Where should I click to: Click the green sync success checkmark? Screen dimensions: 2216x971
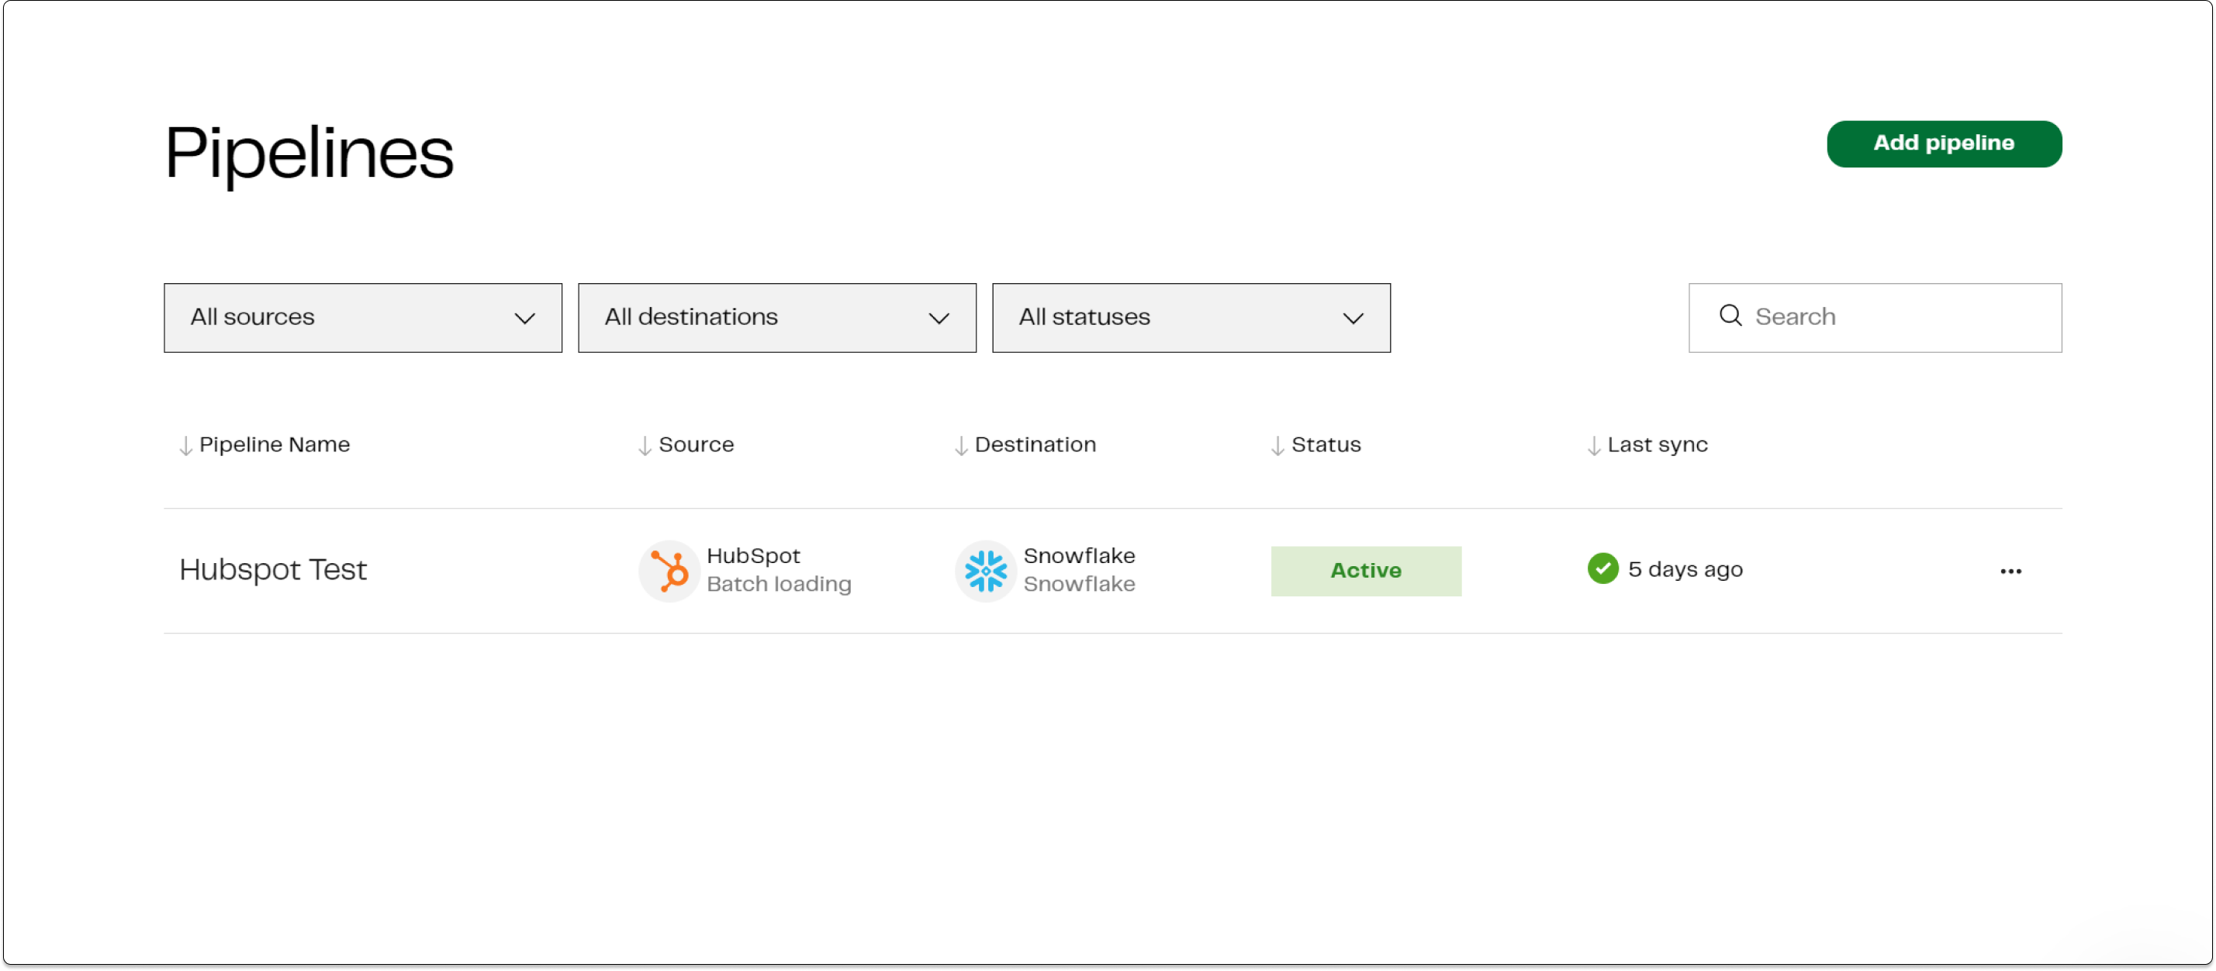[1602, 568]
